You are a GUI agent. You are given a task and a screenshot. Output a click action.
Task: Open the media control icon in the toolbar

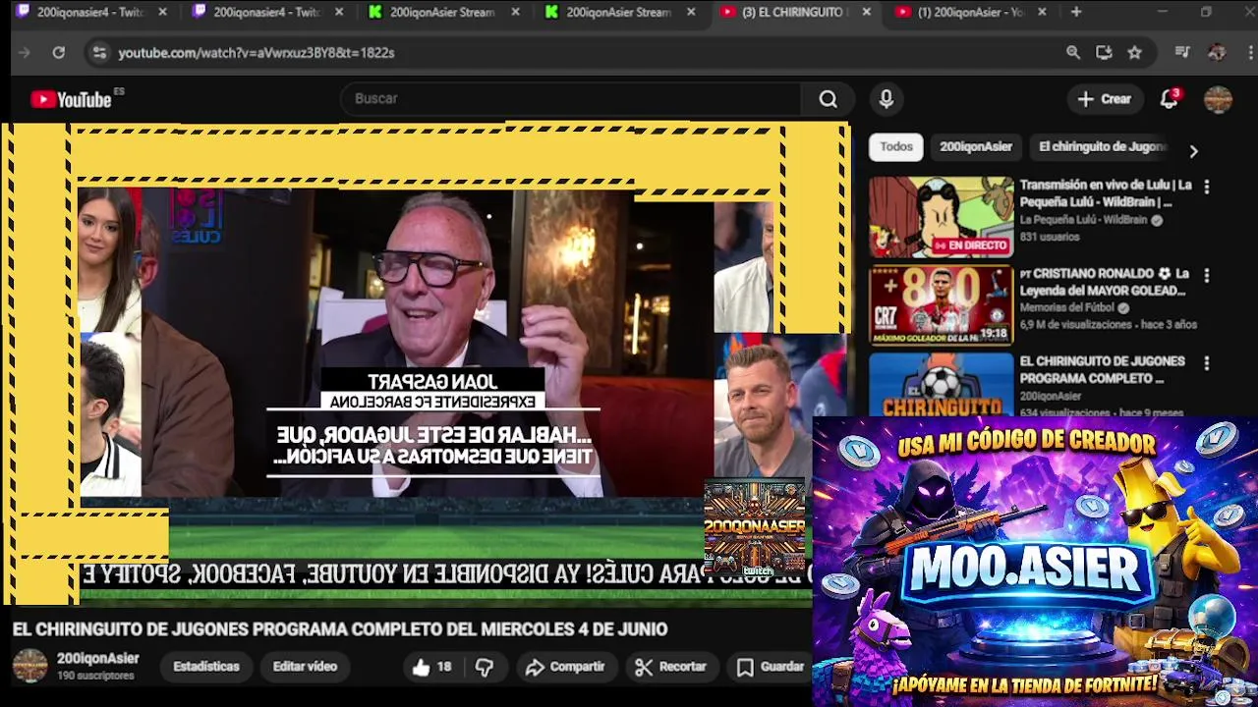[1183, 53]
